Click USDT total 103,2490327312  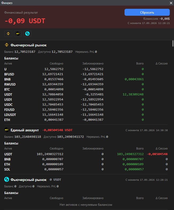point(130,154)
